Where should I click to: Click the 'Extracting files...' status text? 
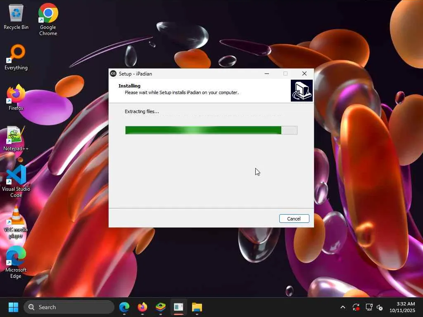click(142, 111)
